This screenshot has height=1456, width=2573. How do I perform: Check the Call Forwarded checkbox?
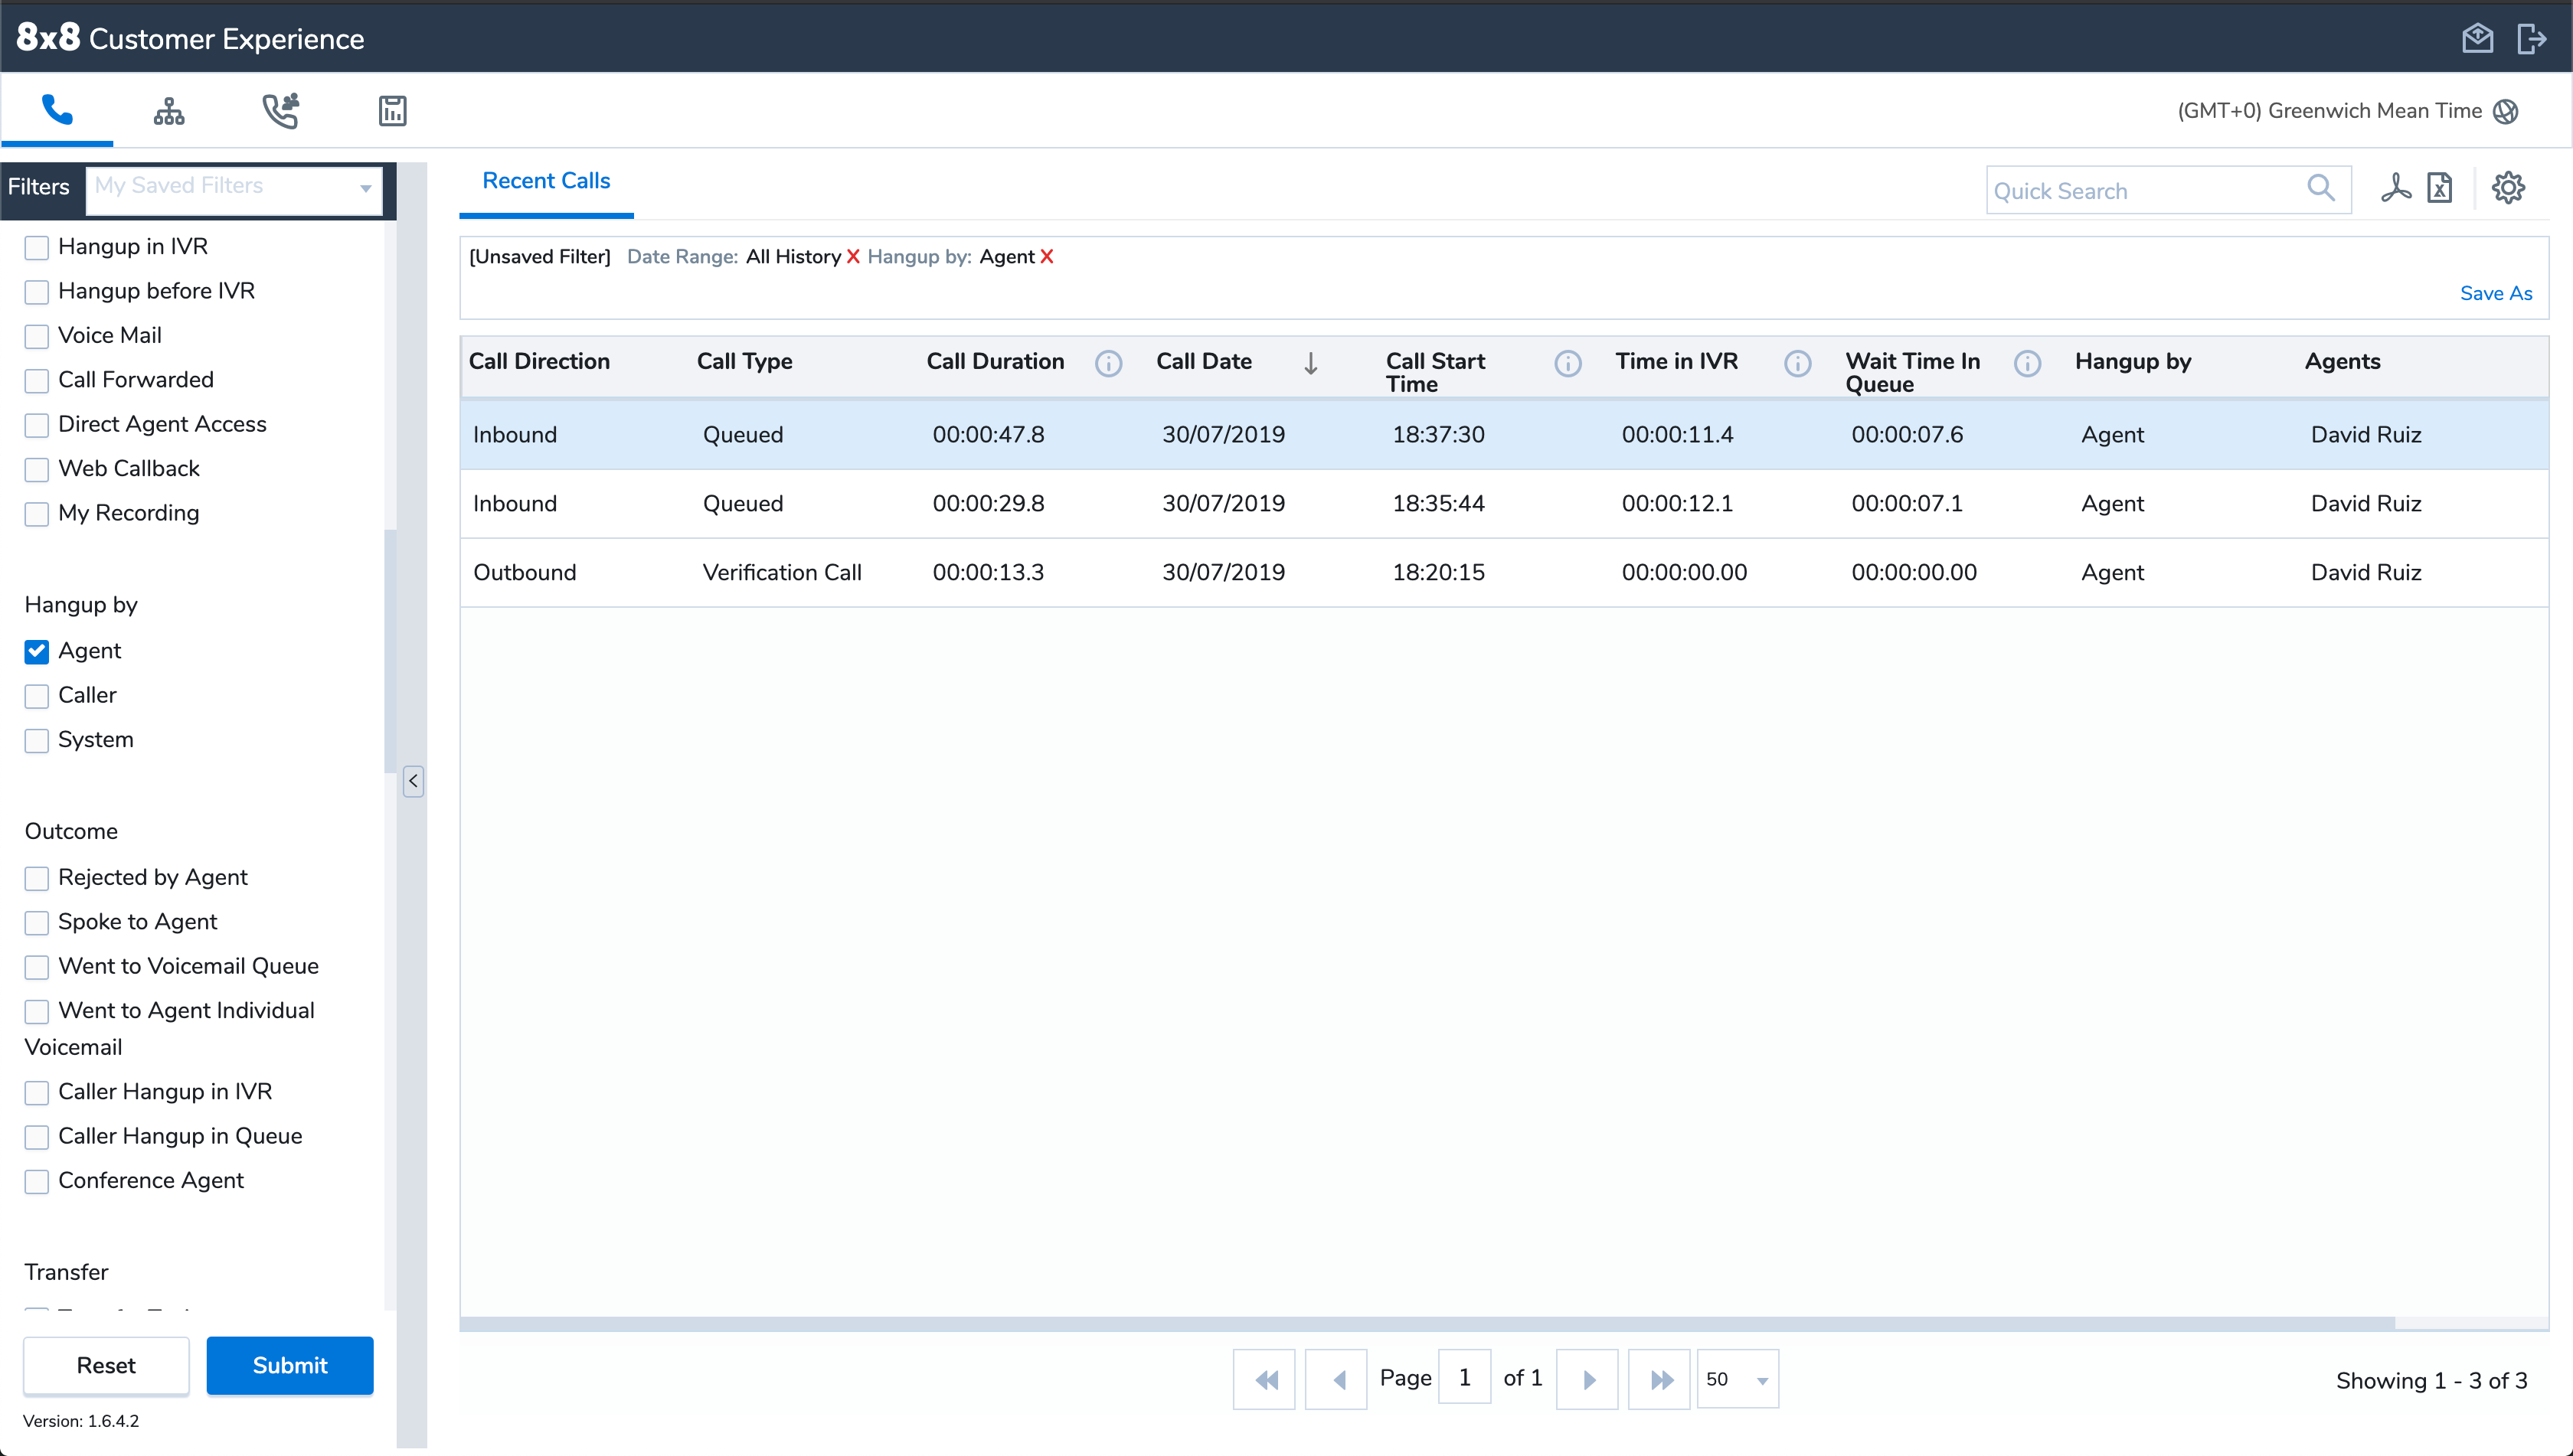37,380
